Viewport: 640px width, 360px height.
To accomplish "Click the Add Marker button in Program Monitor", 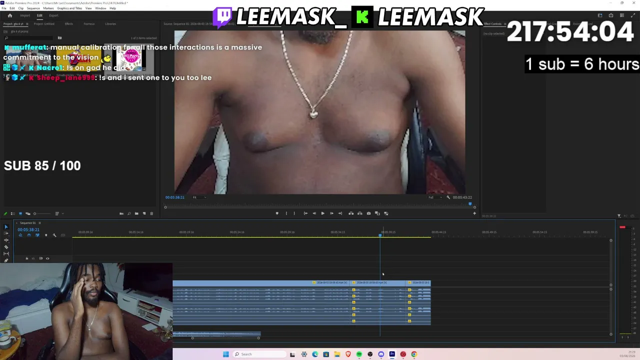I will 277,213.
